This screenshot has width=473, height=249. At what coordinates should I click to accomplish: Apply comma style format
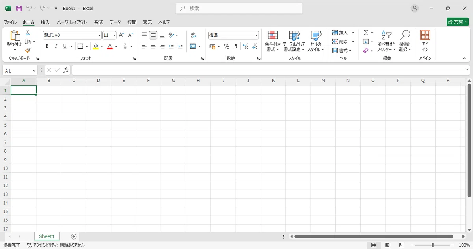coord(236,46)
